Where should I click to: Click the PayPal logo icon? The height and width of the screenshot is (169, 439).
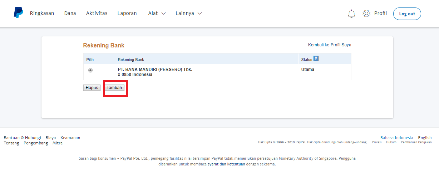tap(19, 12)
